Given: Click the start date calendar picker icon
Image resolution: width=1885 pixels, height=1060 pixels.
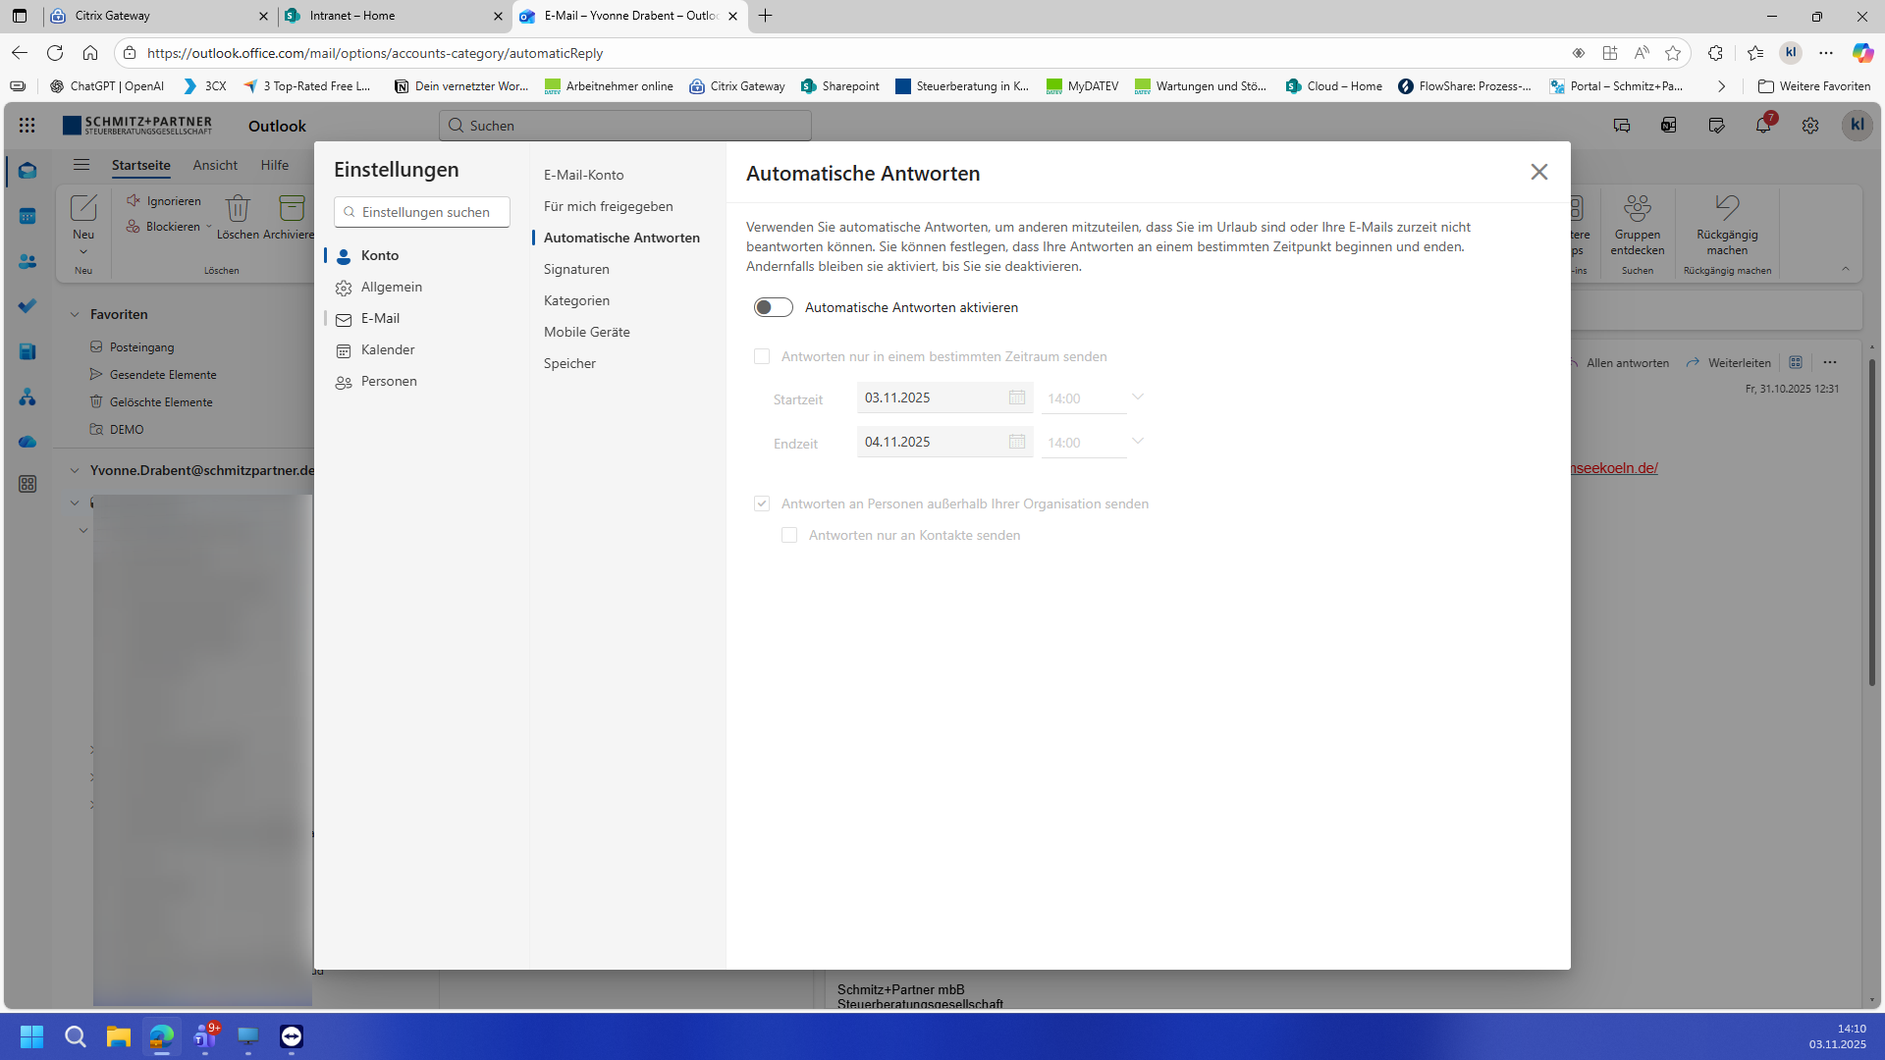Looking at the screenshot, I should [1017, 397].
